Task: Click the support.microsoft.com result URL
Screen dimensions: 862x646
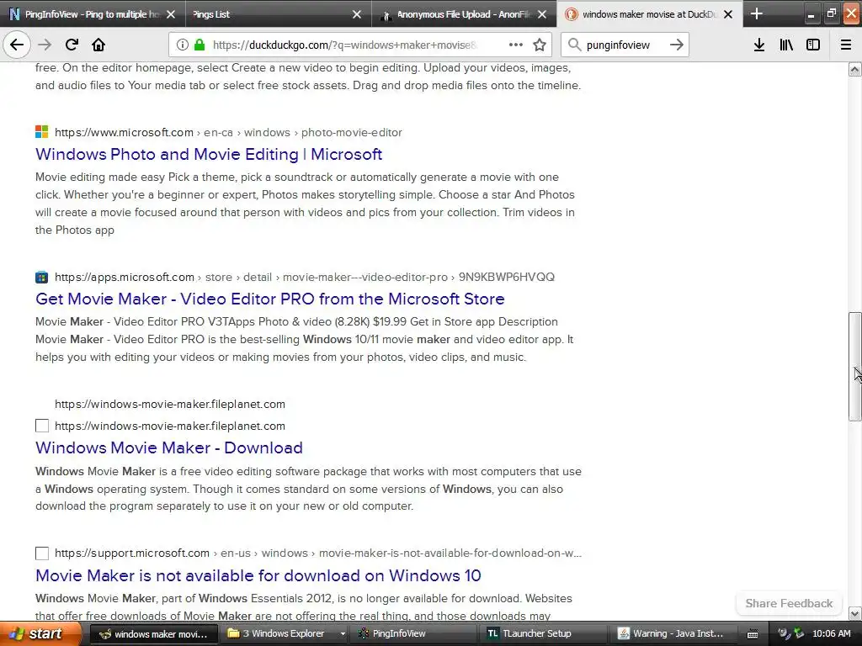Action: 132,553
